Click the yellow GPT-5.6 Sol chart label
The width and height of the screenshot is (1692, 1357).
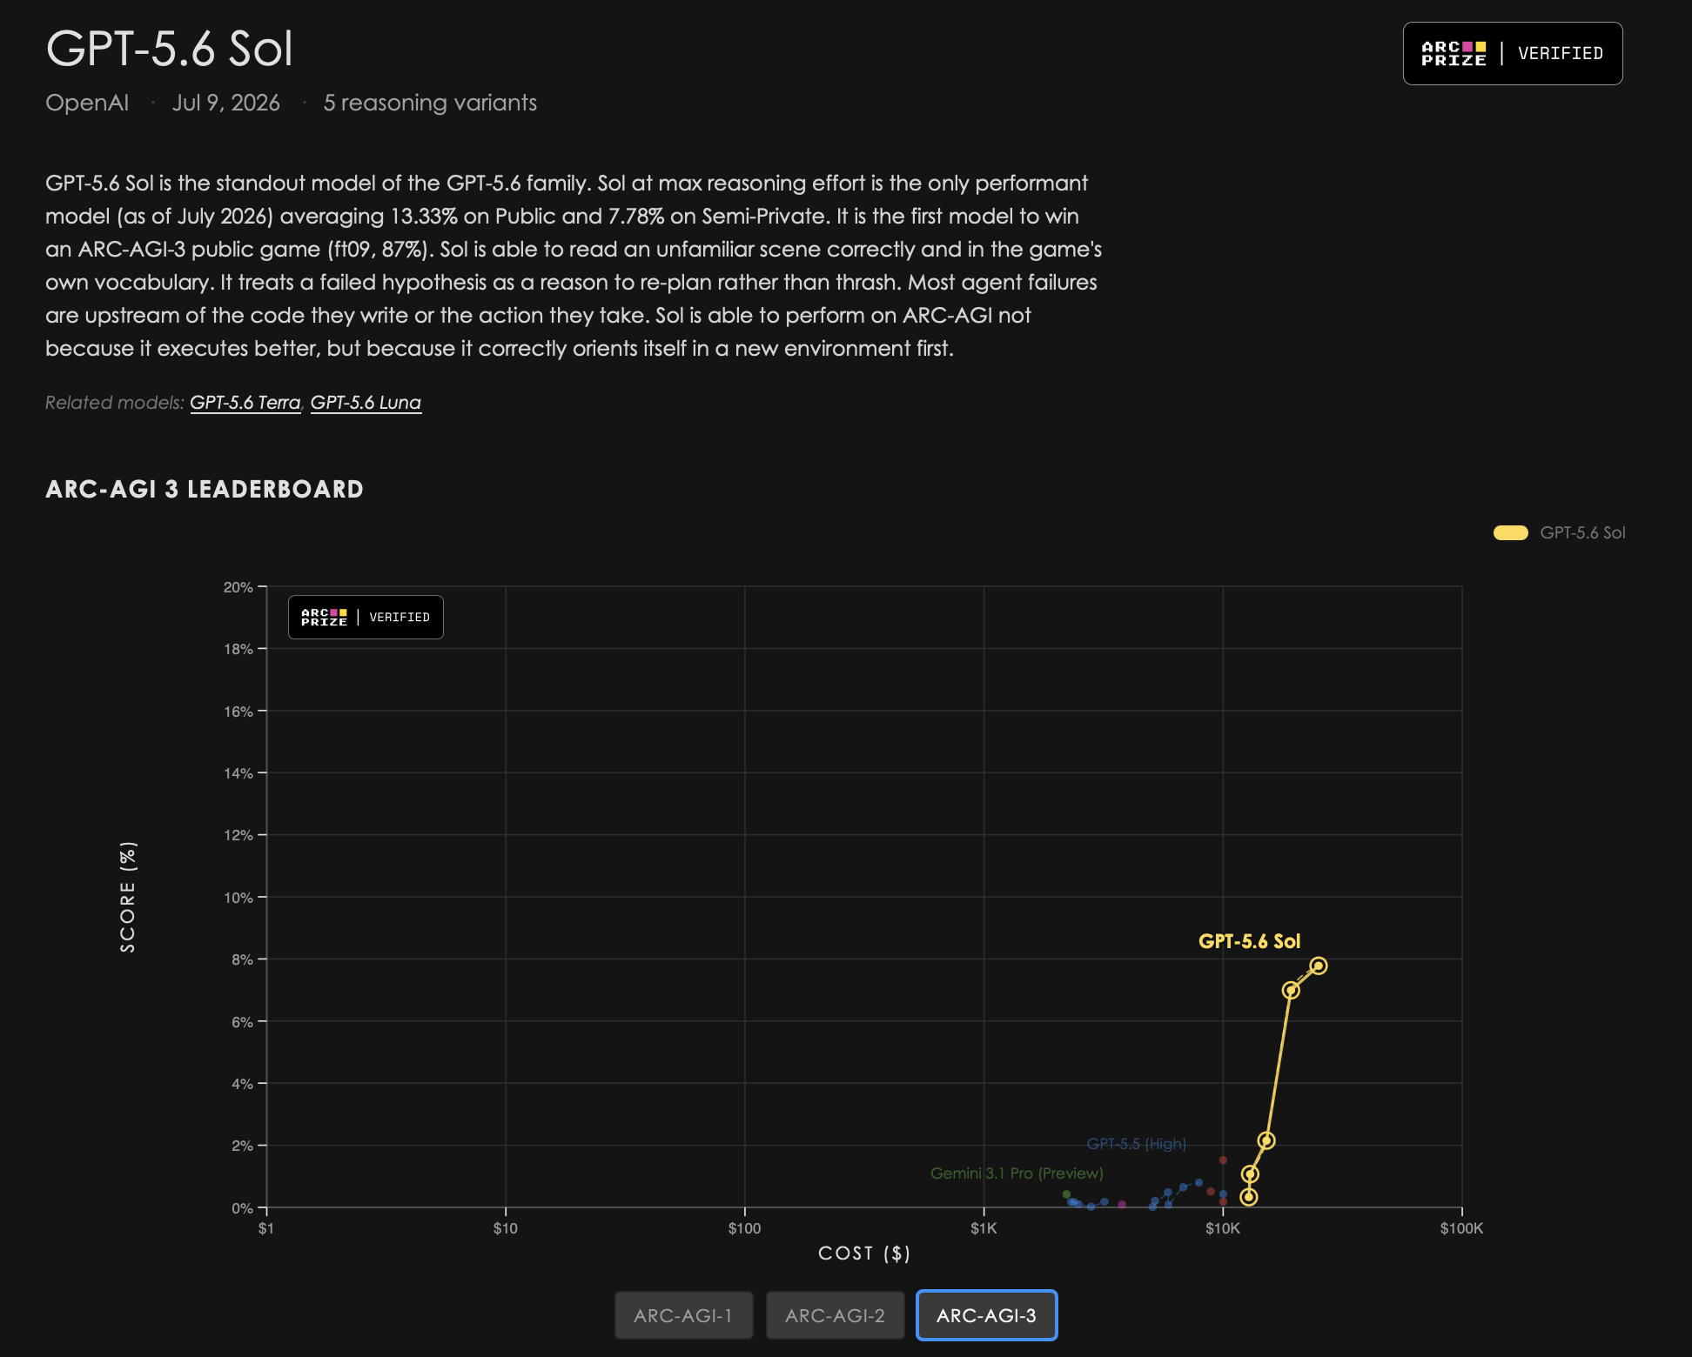click(x=1249, y=941)
